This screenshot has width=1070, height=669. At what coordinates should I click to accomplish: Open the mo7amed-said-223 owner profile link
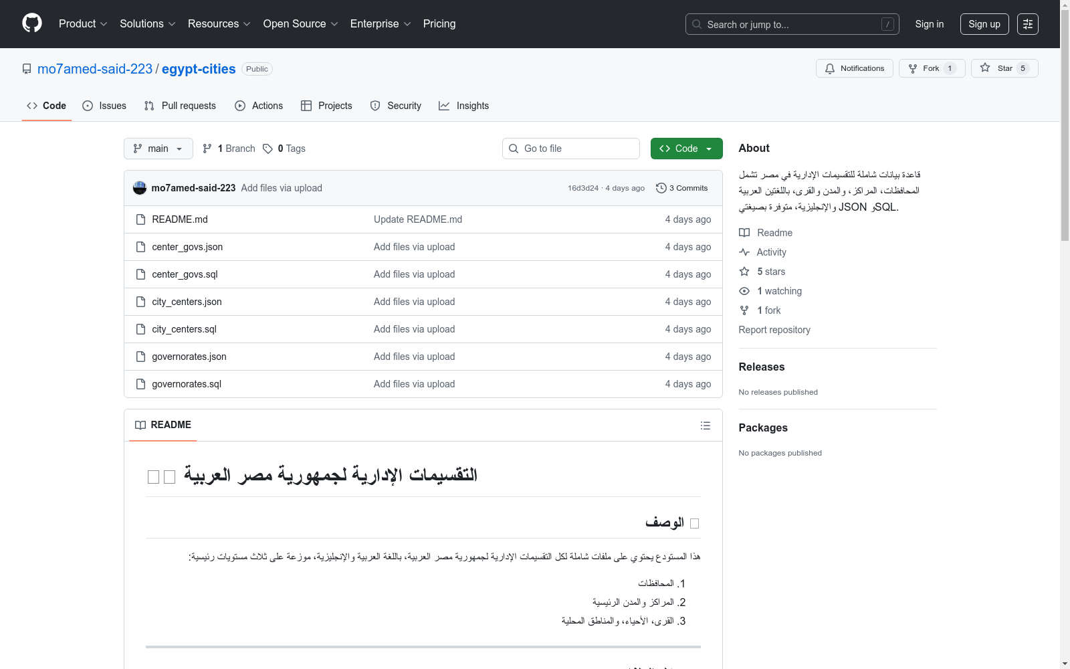95,69
